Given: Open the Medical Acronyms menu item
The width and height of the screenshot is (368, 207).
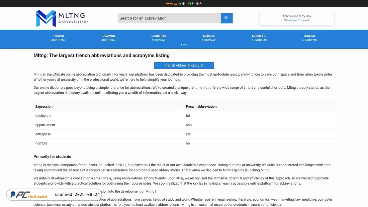Looking at the screenshot, I should pos(209,38).
